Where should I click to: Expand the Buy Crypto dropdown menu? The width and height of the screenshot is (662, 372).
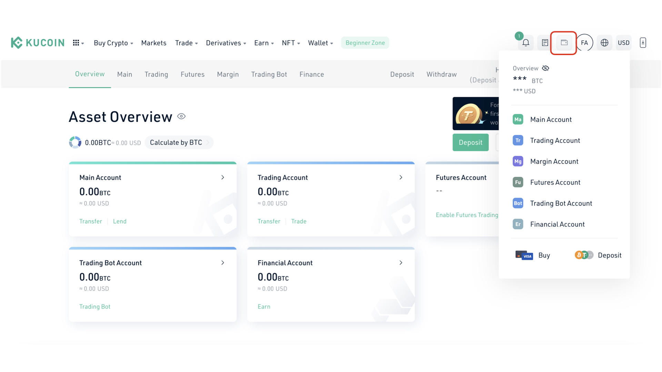[113, 43]
